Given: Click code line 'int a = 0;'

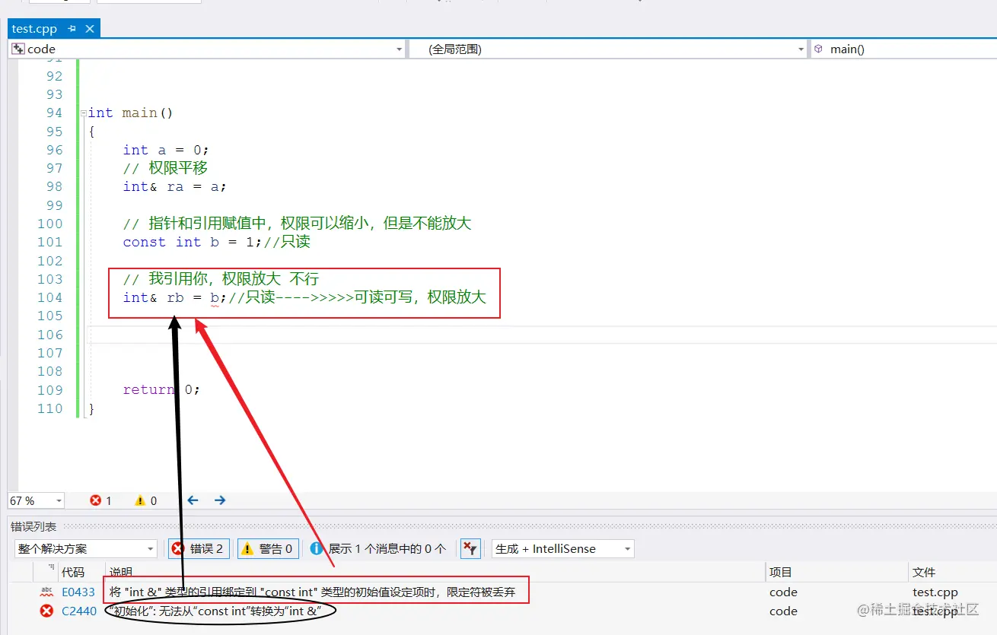Looking at the screenshot, I should [166, 150].
